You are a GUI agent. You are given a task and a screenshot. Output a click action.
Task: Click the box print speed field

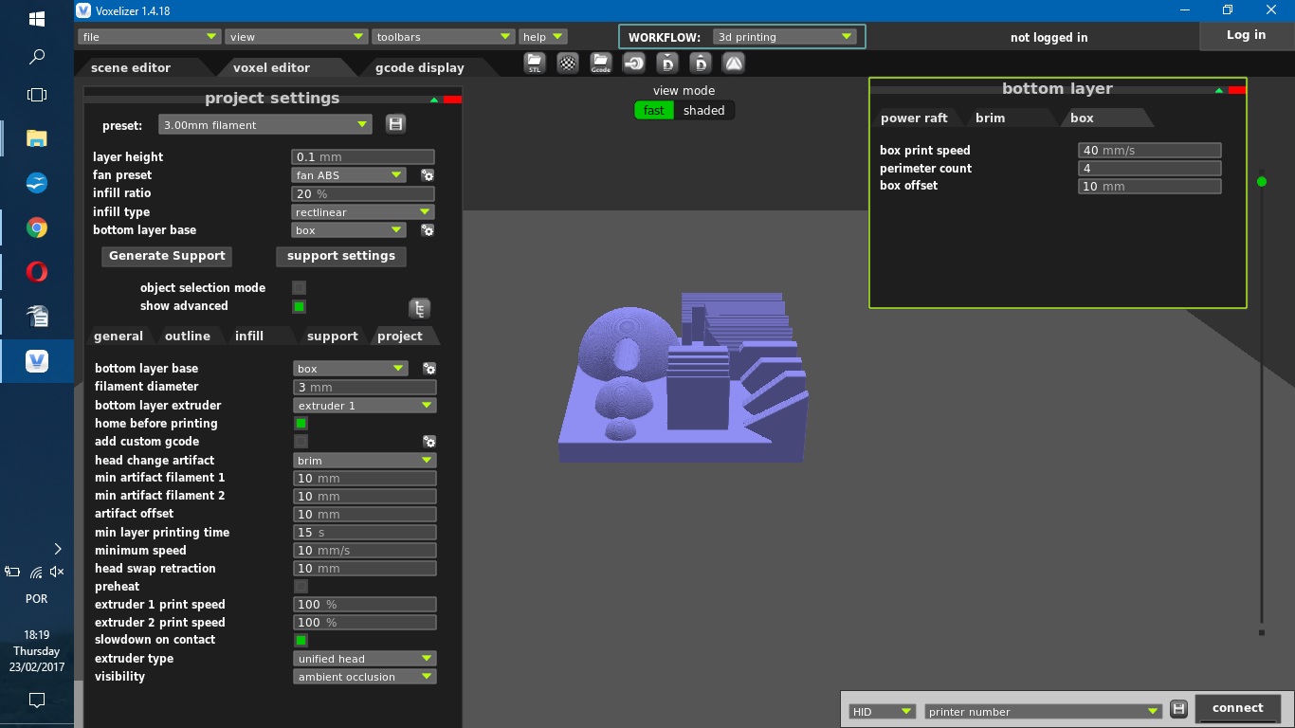(x=1150, y=151)
